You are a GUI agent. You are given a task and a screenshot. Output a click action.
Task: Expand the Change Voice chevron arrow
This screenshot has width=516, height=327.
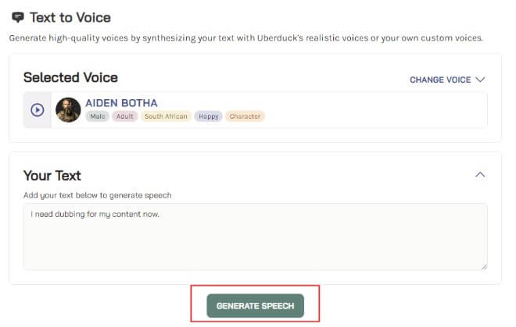pyautogui.click(x=480, y=80)
